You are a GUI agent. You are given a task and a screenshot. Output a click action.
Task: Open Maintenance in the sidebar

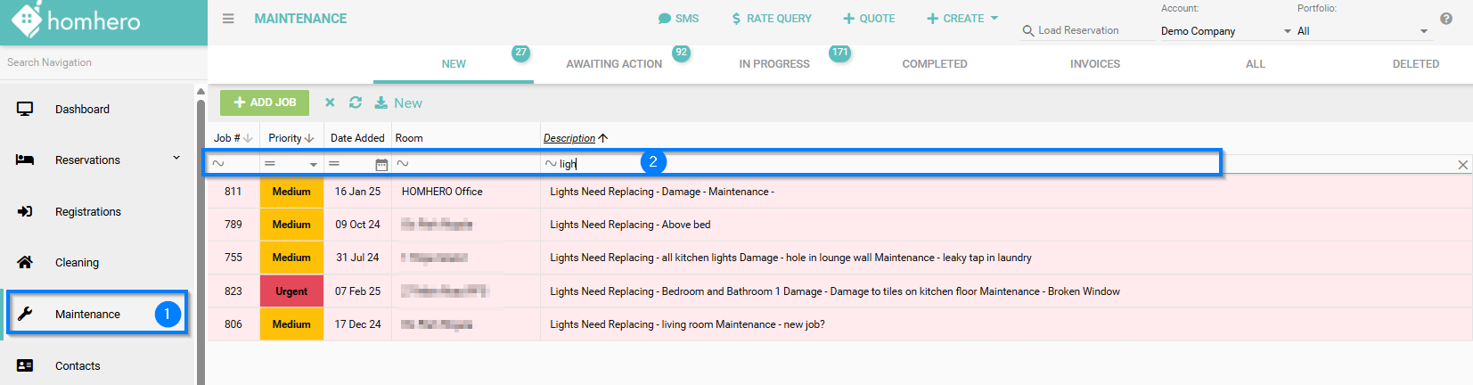[x=87, y=314]
